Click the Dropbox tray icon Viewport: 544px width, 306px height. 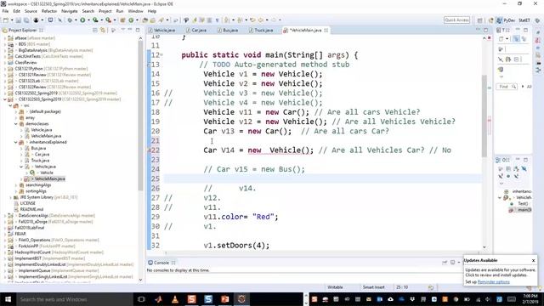(x=412, y=299)
